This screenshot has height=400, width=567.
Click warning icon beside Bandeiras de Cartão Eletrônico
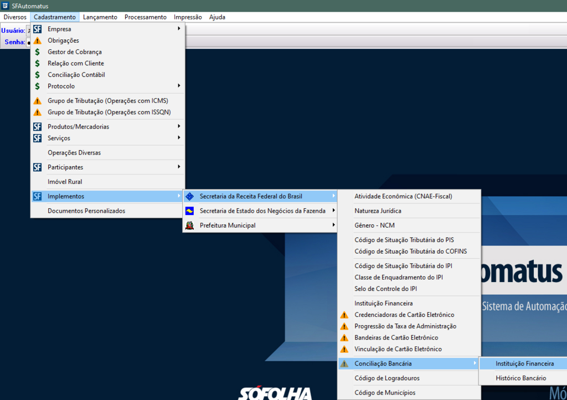(x=344, y=338)
